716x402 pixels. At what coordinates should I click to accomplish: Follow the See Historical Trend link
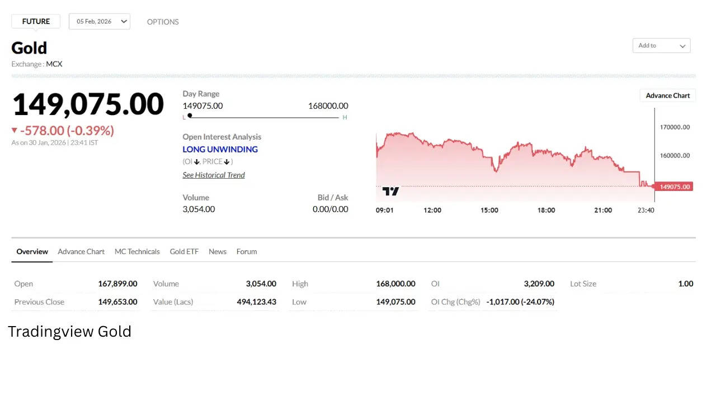click(x=214, y=175)
